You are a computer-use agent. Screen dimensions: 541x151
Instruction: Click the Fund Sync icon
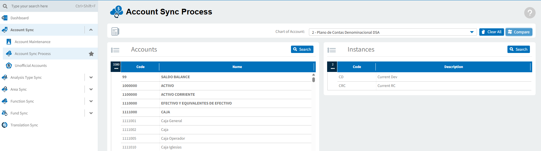(x=5, y=113)
